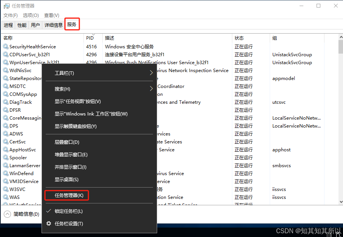The height and width of the screenshot is (237, 343).
Task: Click the W3SVC service gear icon
Action: pos(6,189)
